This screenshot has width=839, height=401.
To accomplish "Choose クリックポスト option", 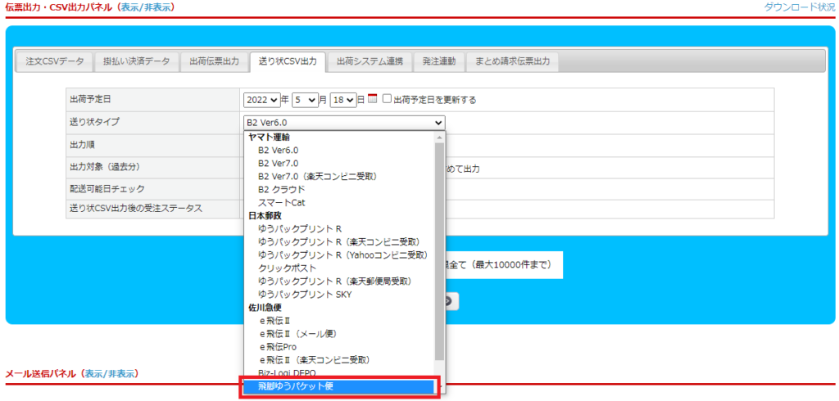I will click(341, 268).
